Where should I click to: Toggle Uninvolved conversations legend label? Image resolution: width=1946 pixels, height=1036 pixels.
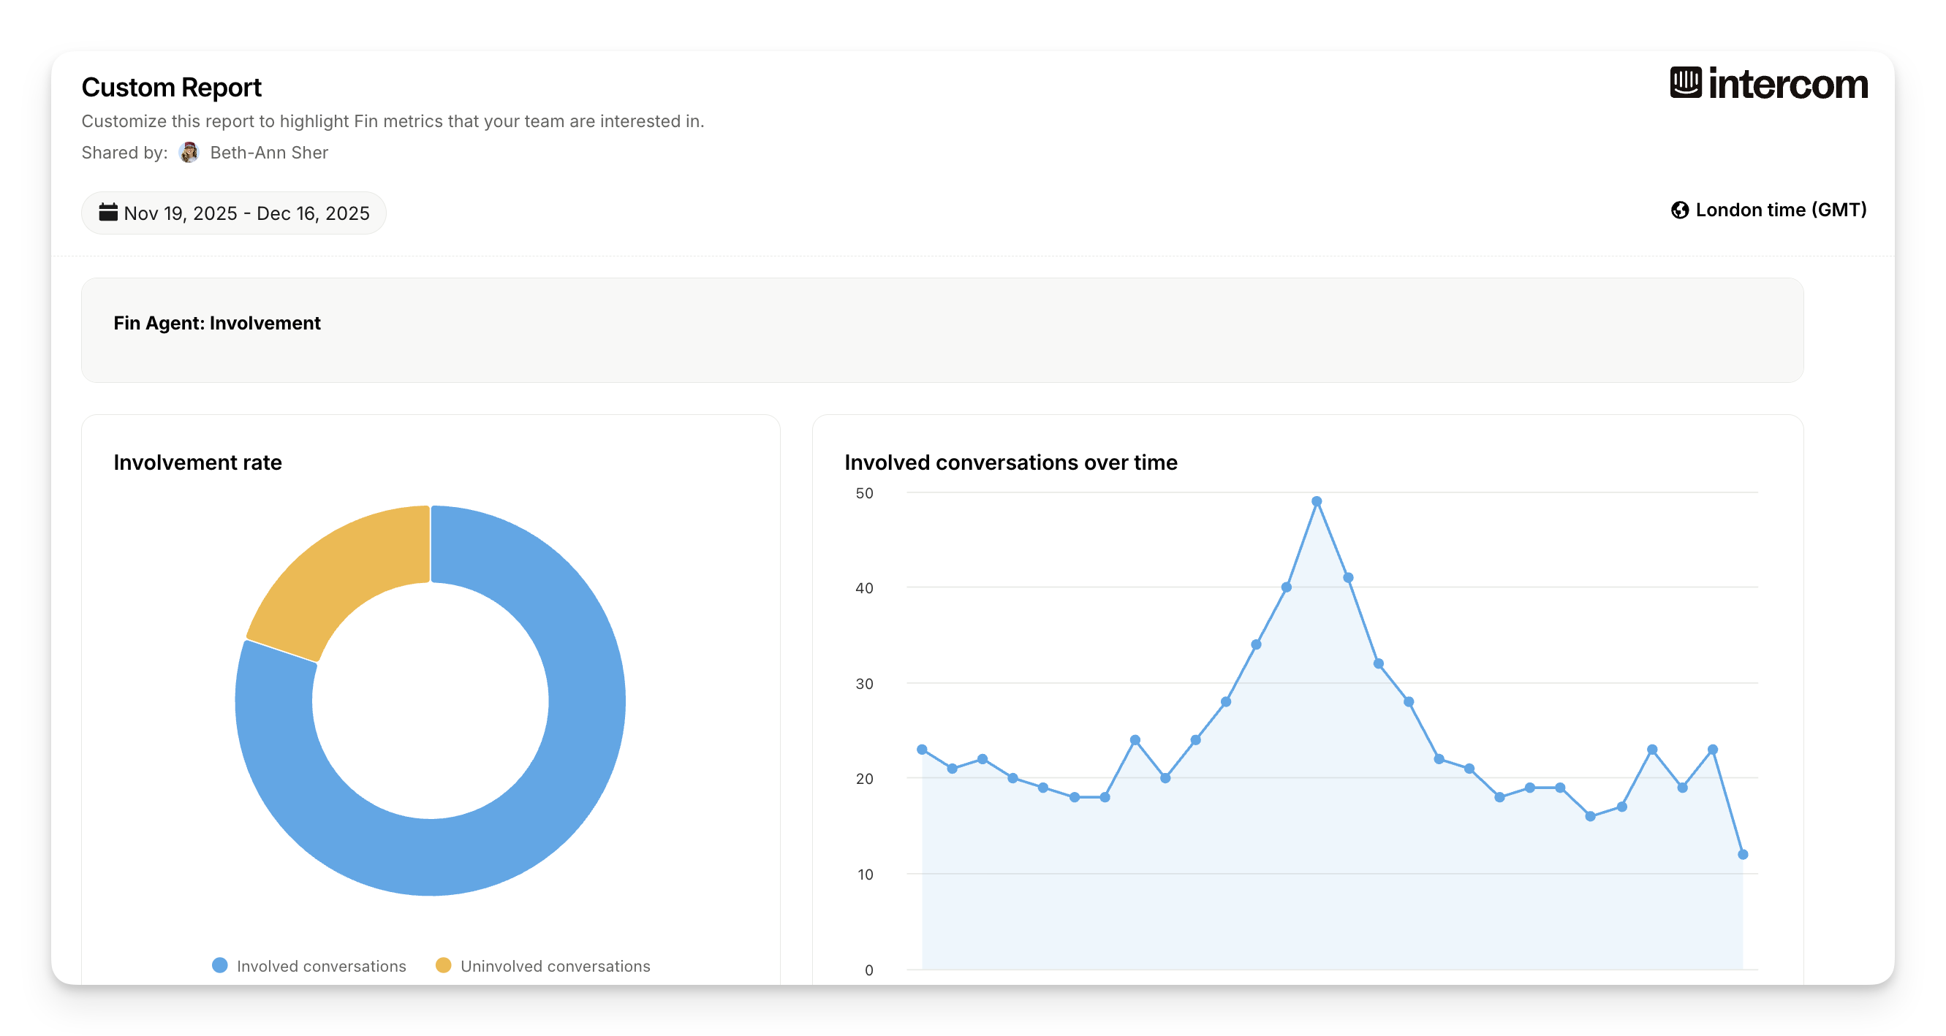point(556,966)
